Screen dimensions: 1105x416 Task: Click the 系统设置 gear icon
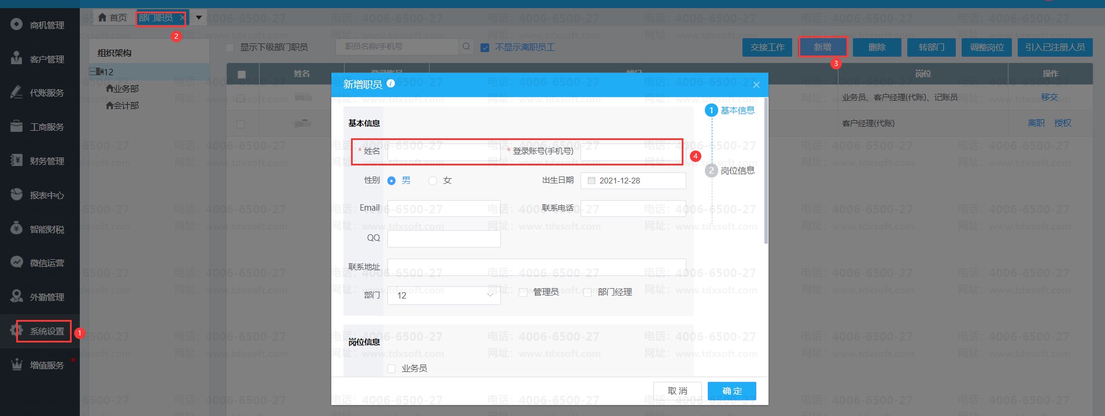[16, 331]
